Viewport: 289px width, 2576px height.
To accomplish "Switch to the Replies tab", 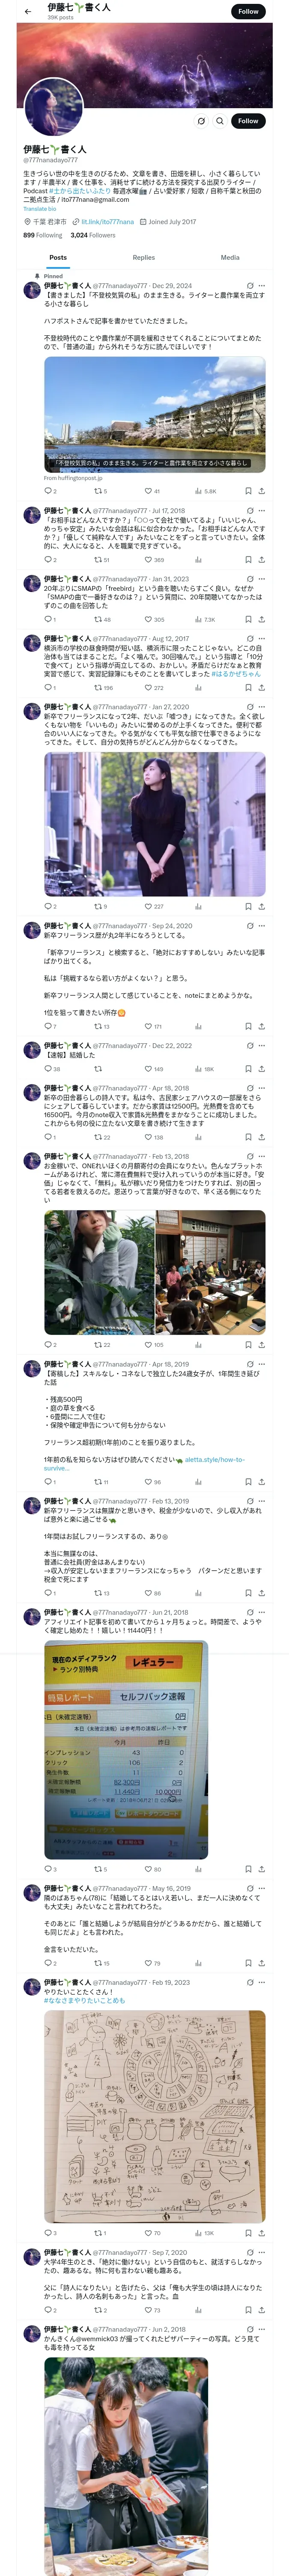I will 143,258.
